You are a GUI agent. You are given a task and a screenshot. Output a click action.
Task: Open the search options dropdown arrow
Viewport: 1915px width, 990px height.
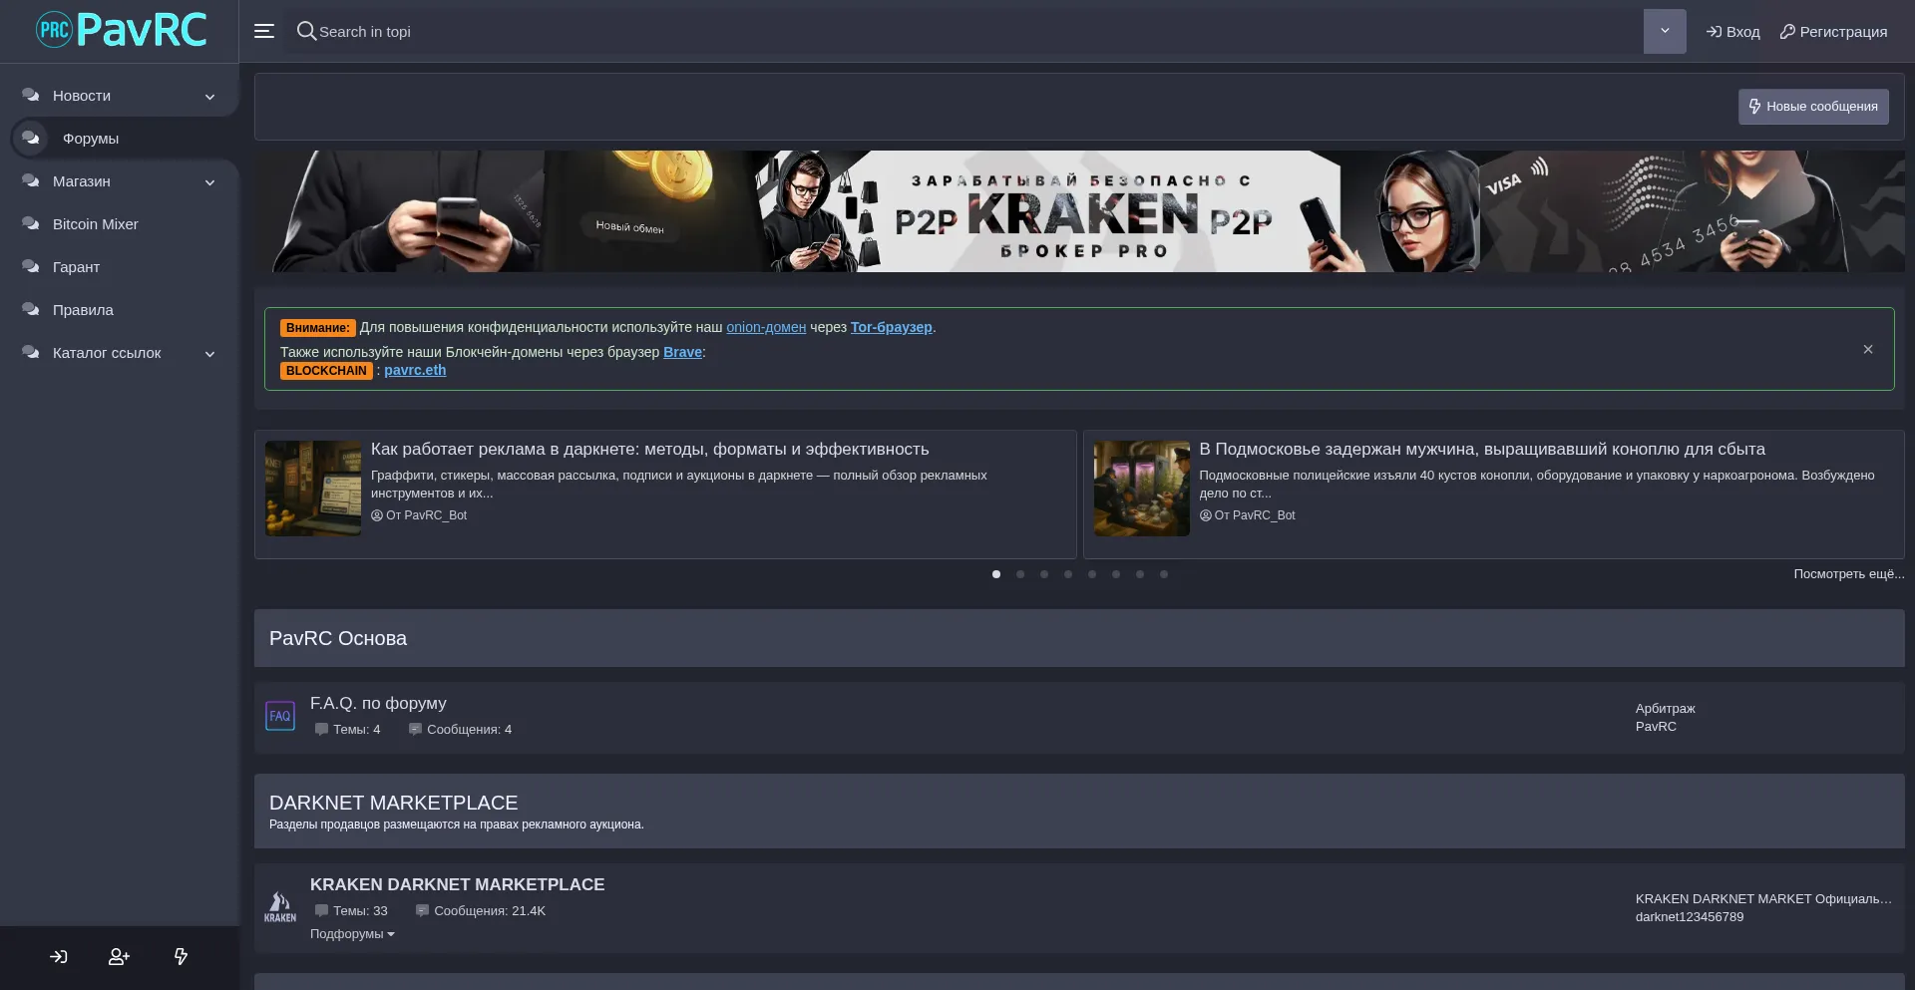(1665, 31)
